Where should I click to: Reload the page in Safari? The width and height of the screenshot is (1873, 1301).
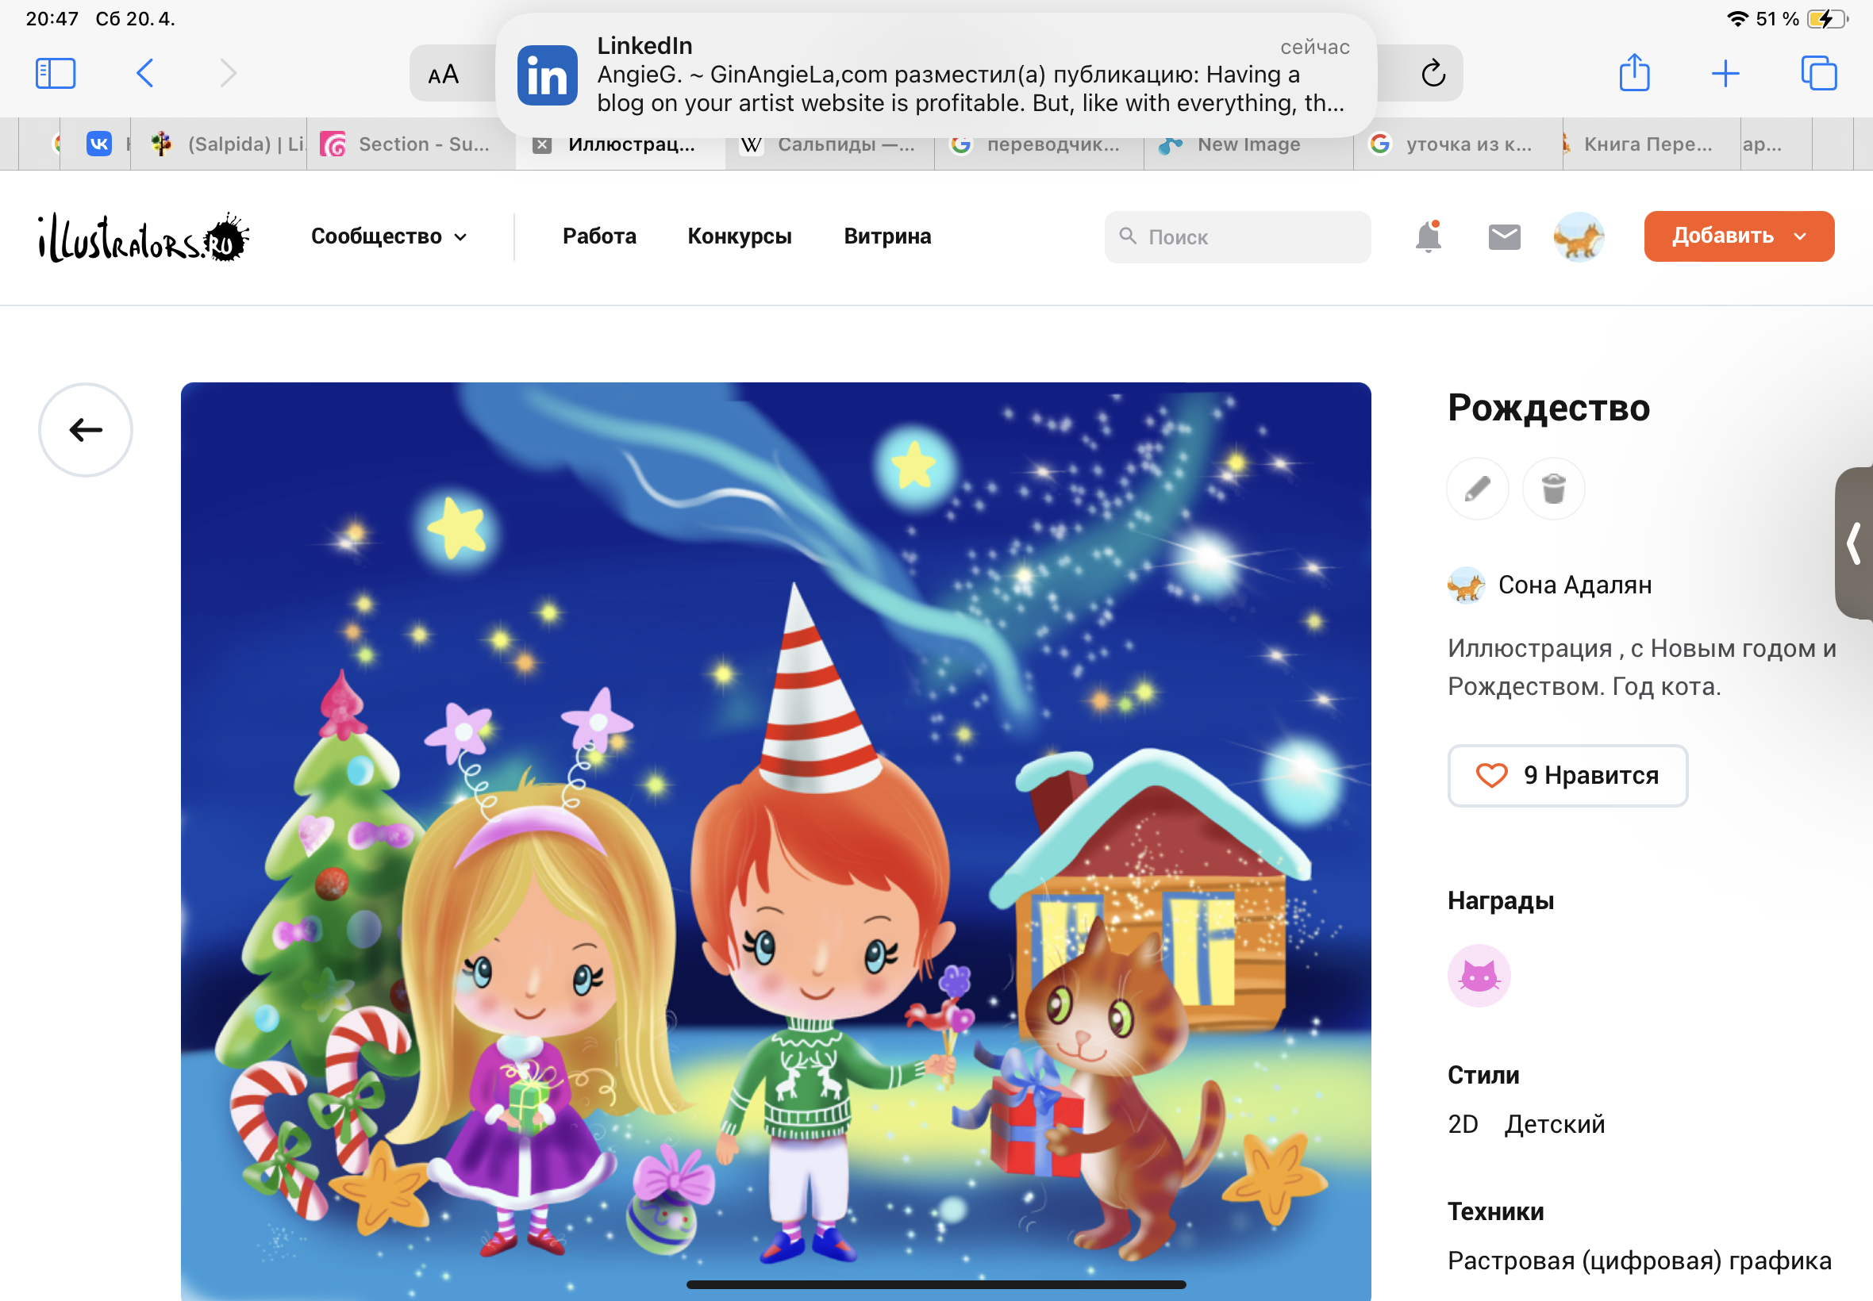click(1433, 73)
